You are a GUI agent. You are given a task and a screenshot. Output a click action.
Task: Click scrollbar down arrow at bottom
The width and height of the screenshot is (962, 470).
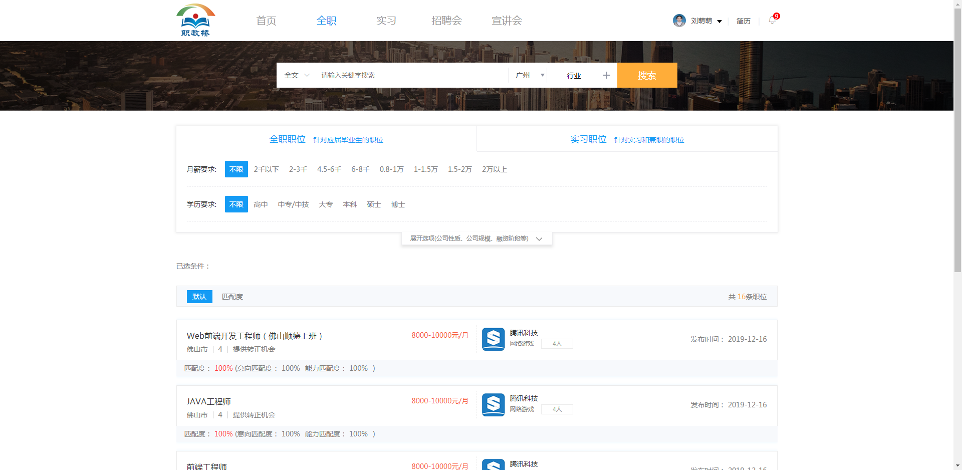coord(957,465)
